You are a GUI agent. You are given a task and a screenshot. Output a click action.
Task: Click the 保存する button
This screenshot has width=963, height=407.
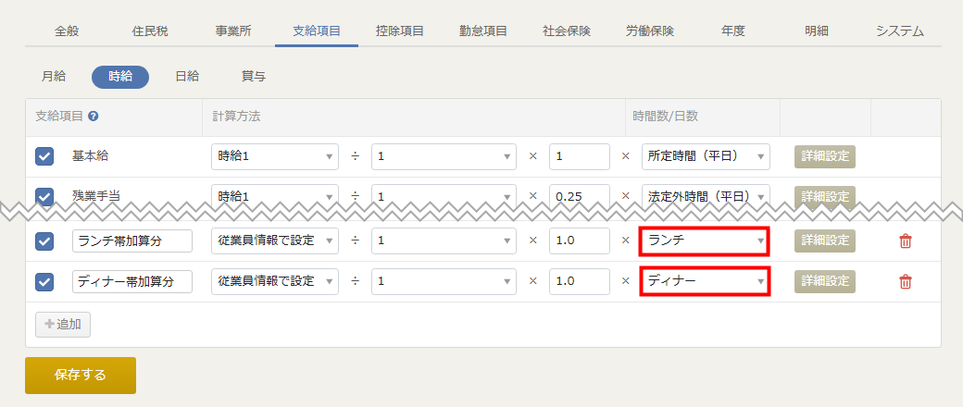(81, 375)
